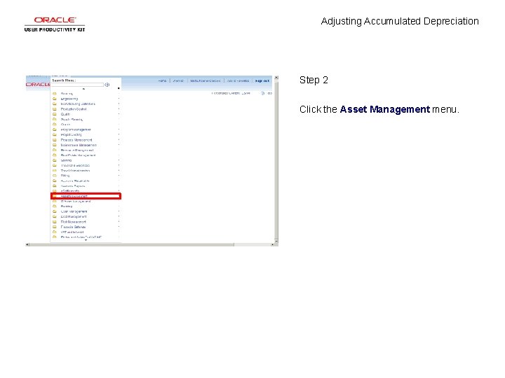The image size is (505, 378).
Task: Open the Asset Management menu
Action: click(x=86, y=196)
